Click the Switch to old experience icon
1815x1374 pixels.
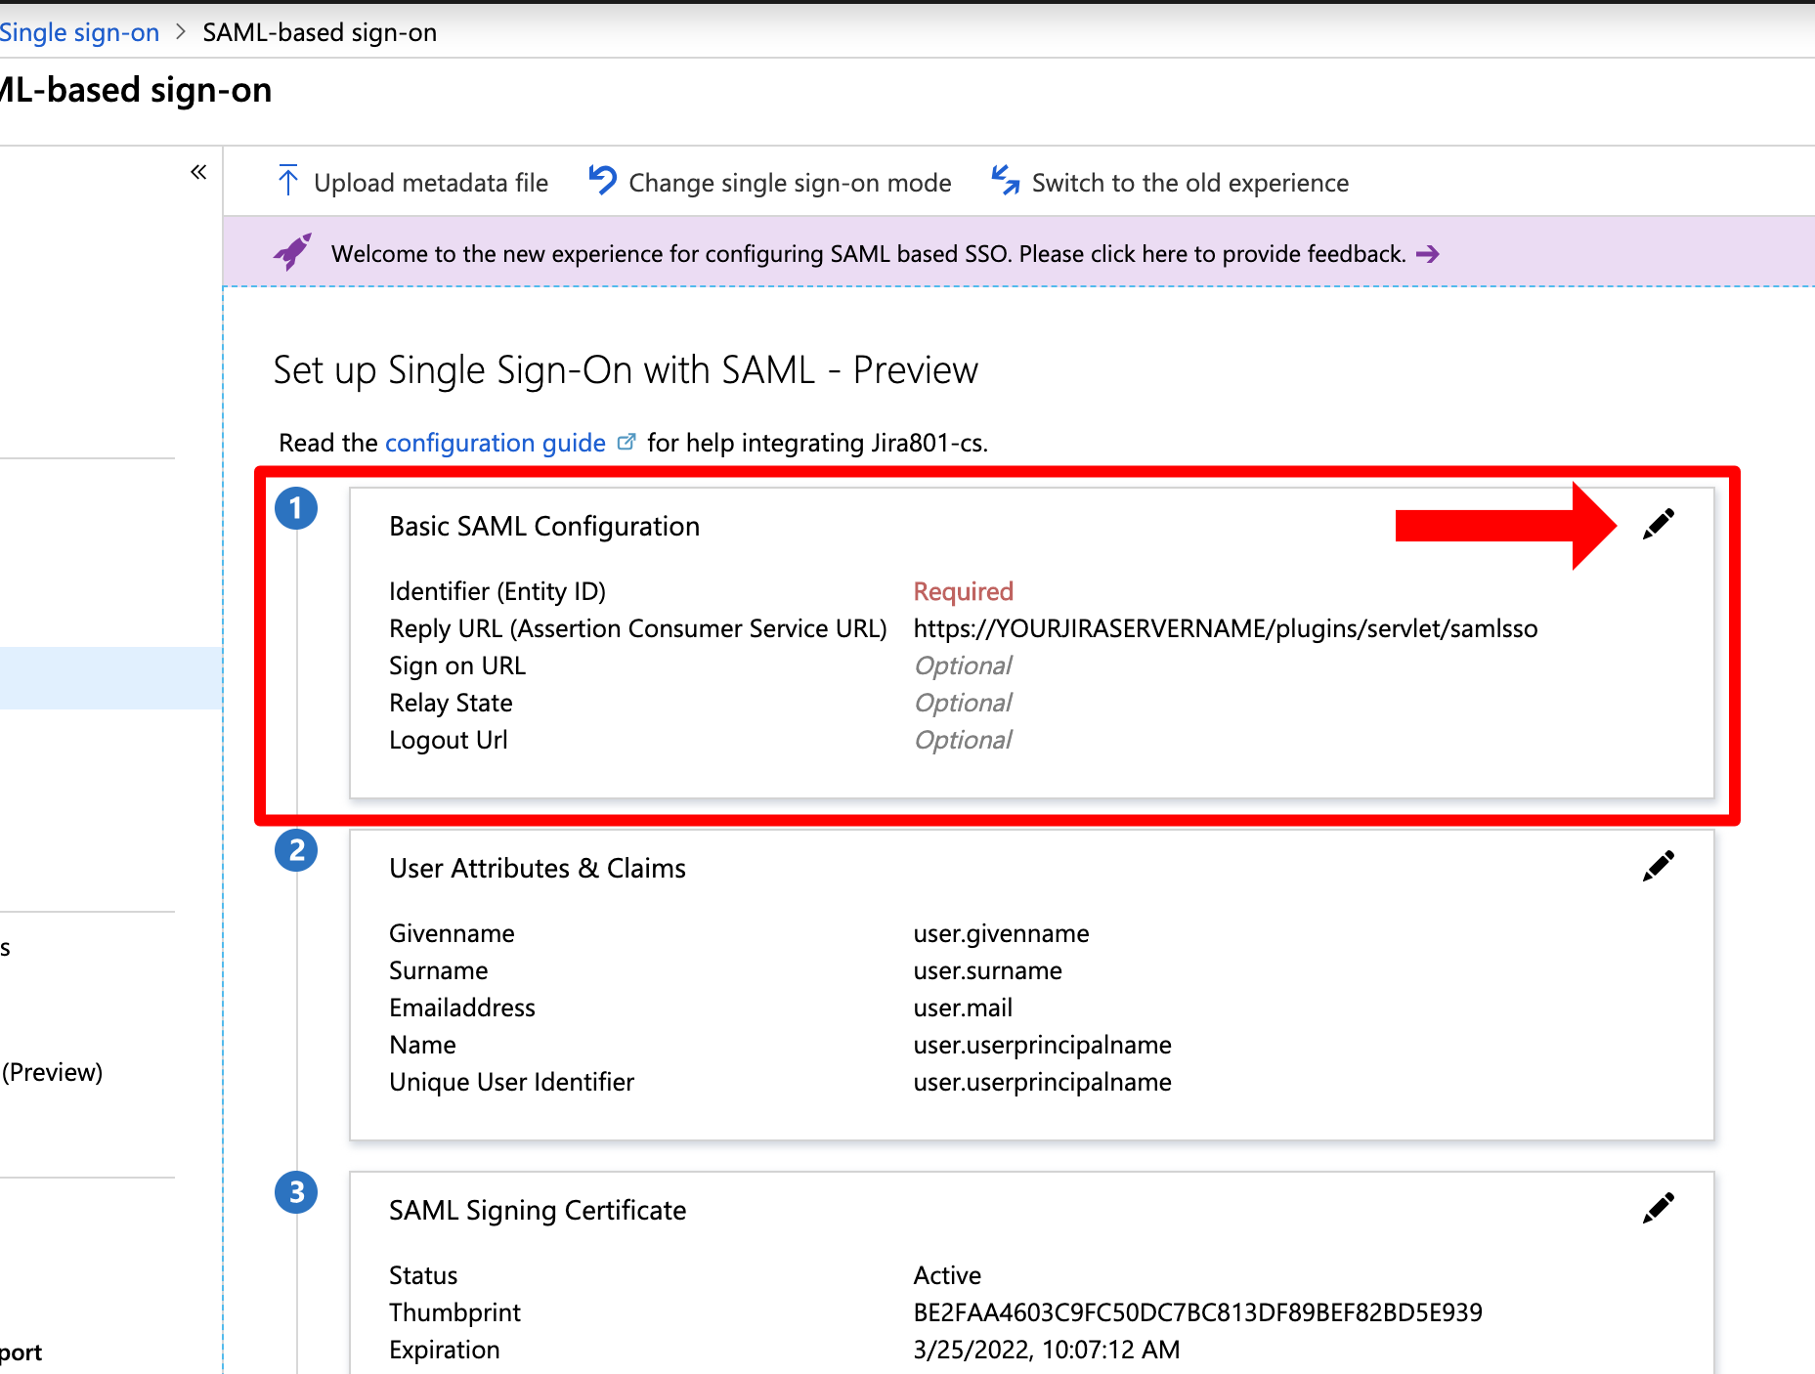click(1005, 181)
